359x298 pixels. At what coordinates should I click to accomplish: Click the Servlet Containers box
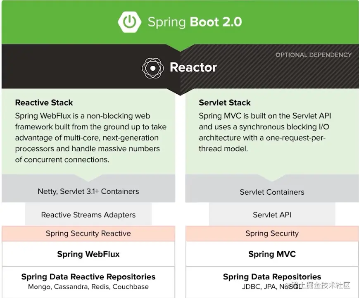pos(272,192)
